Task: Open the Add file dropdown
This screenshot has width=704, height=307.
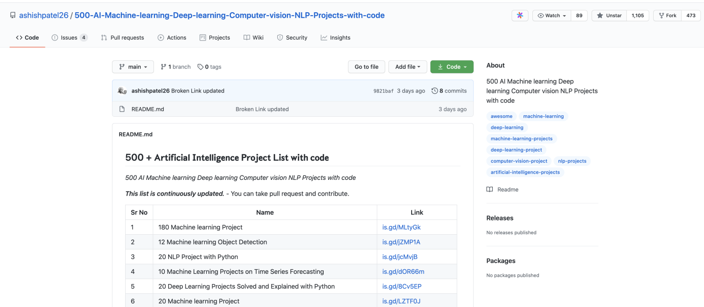Action: (408, 67)
